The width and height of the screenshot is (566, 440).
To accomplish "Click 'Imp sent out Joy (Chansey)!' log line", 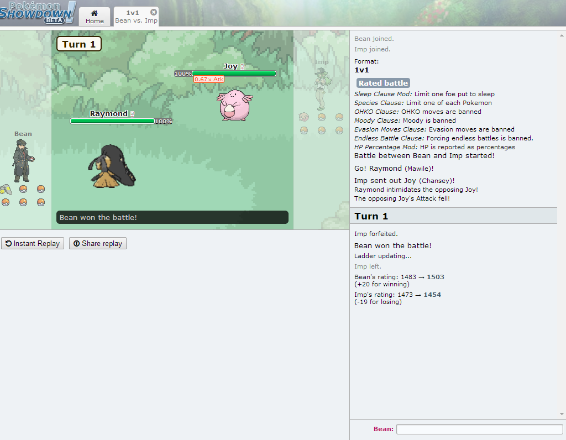I will [404, 180].
